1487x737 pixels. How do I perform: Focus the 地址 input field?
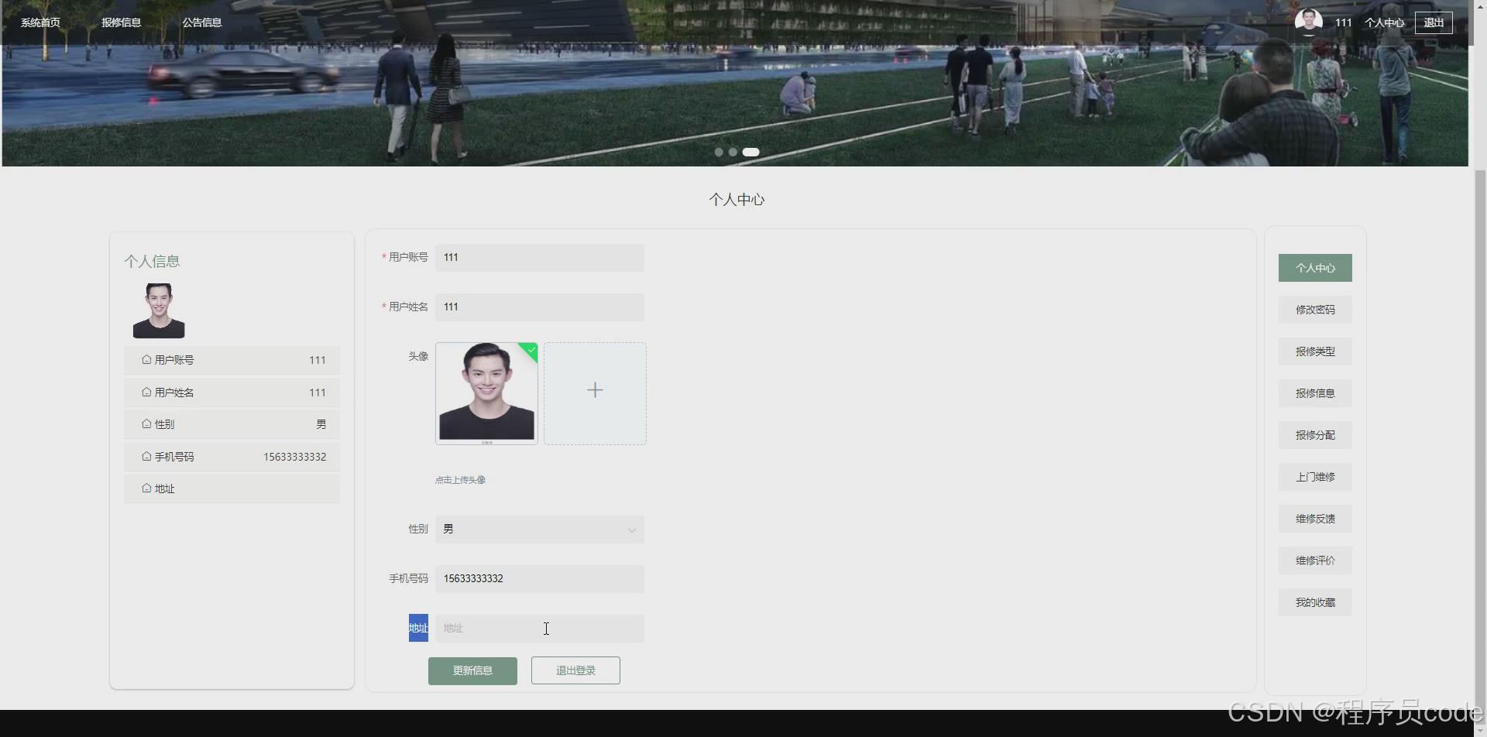539,629
